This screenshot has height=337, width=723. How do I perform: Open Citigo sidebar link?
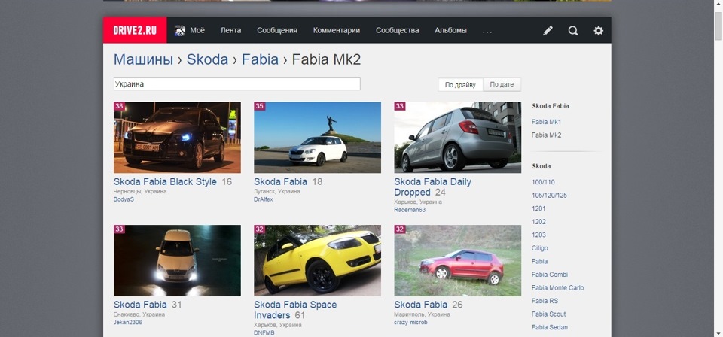(x=539, y=248)
